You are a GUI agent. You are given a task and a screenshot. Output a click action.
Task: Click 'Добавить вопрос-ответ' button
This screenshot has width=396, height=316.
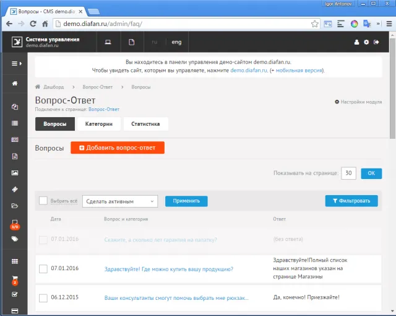point(118,147)
